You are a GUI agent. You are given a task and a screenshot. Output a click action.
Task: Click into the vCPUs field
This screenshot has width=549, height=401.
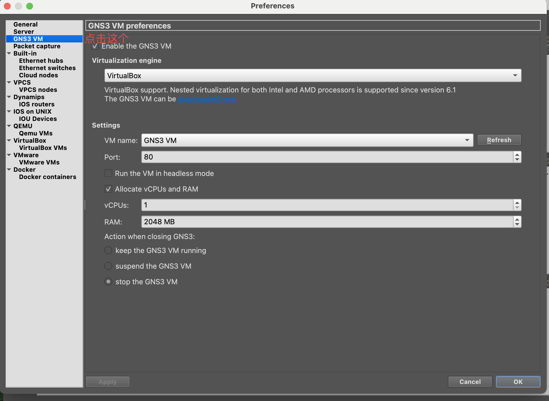pos(327,205)
